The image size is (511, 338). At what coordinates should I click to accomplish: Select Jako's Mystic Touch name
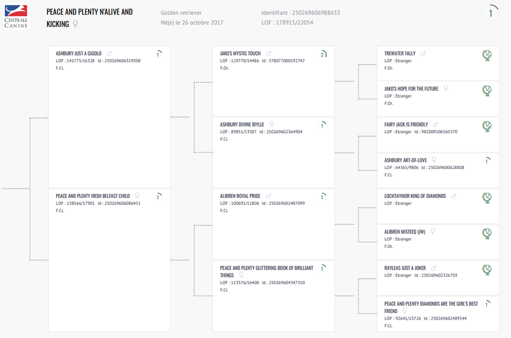[x=240, y=53]
